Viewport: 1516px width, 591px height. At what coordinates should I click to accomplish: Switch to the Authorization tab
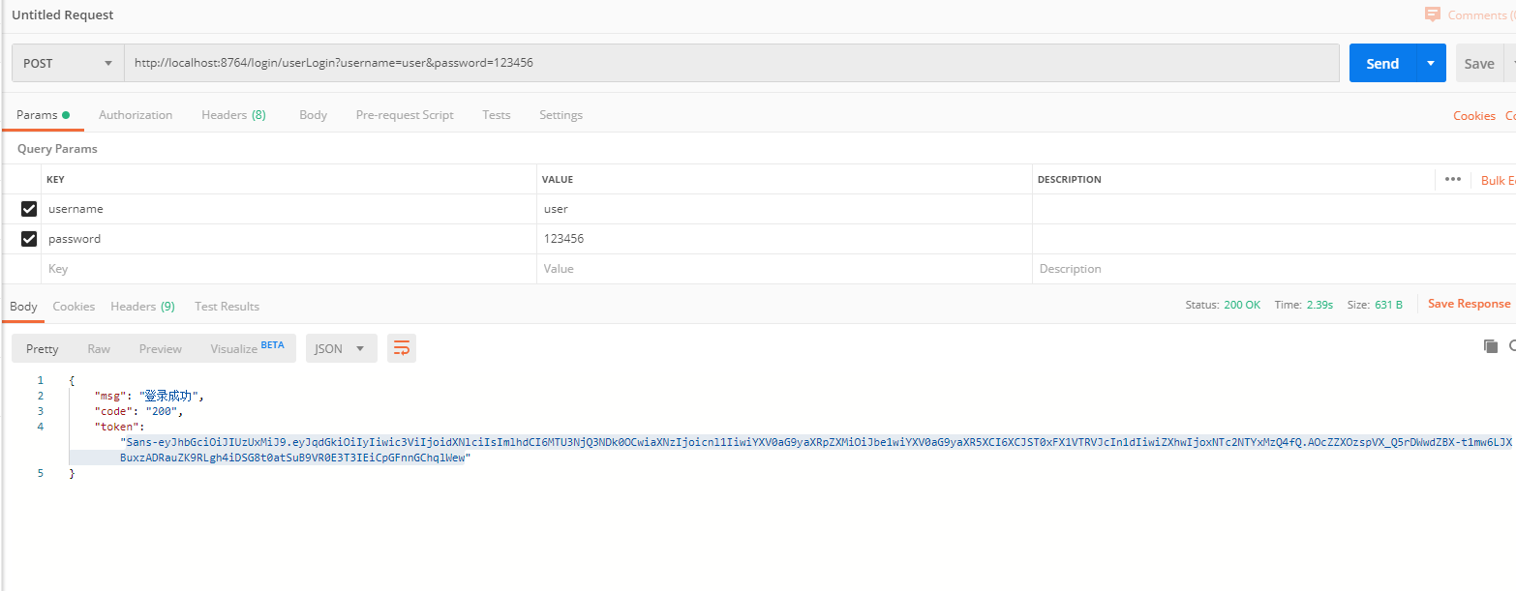pyautogui.click(x=136, y=115)
